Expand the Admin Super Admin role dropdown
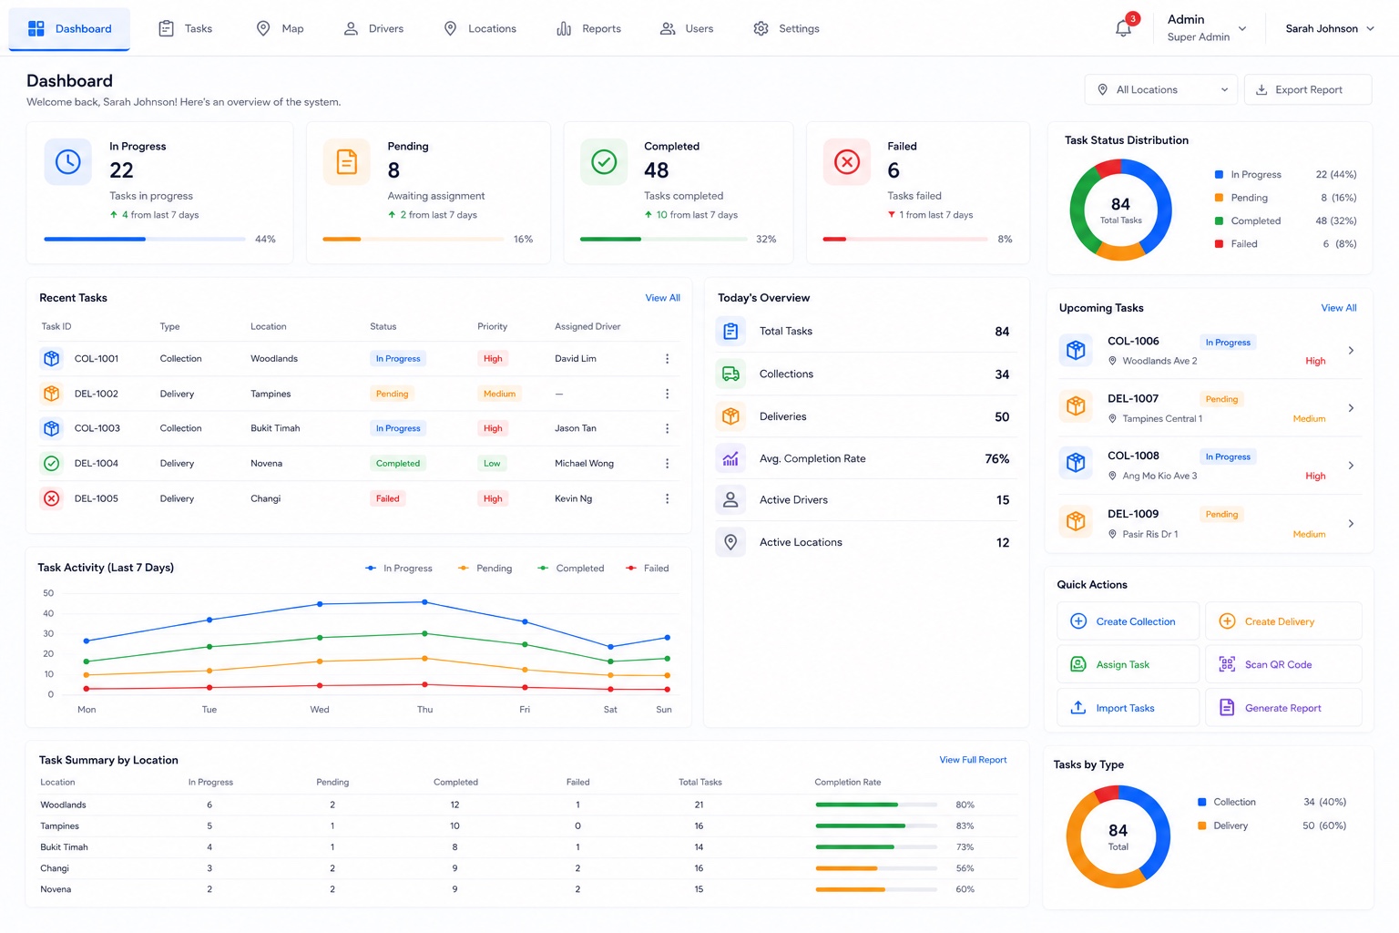This screenshot has width=1399, height=933. pyautogui.click(x=1207, y=28)
